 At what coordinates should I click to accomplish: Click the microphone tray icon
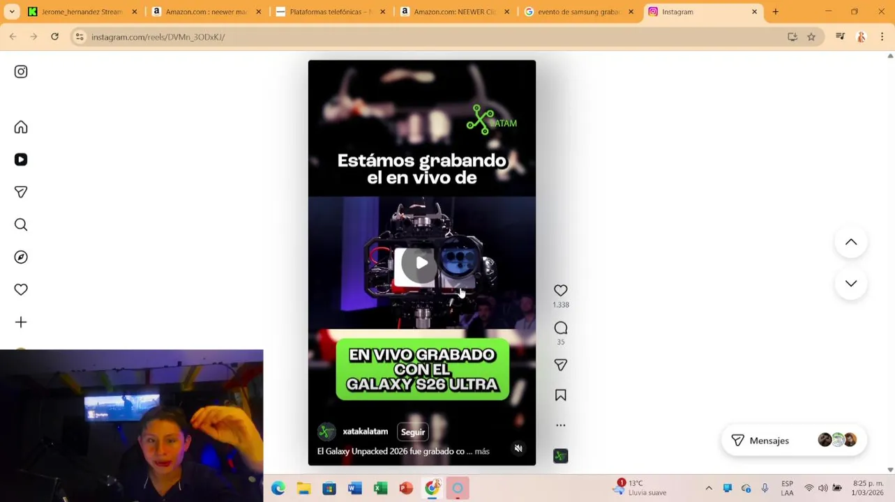[x=765, y=488]
